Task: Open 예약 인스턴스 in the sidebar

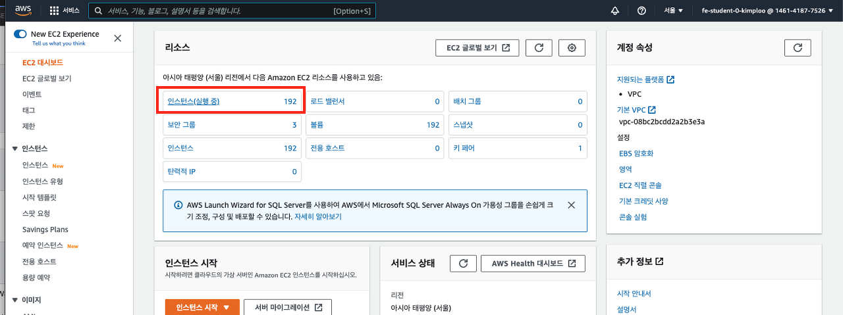Action: (x=43, y=245)
